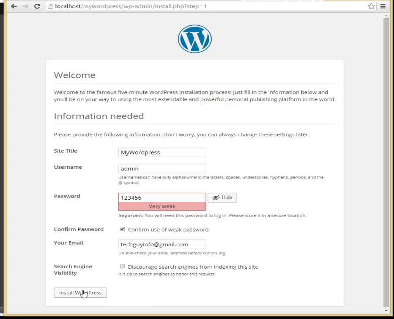This screenshot has width=394, height=319.
Task: Hide the password with the Hide button
Action: tap(222, 197)
